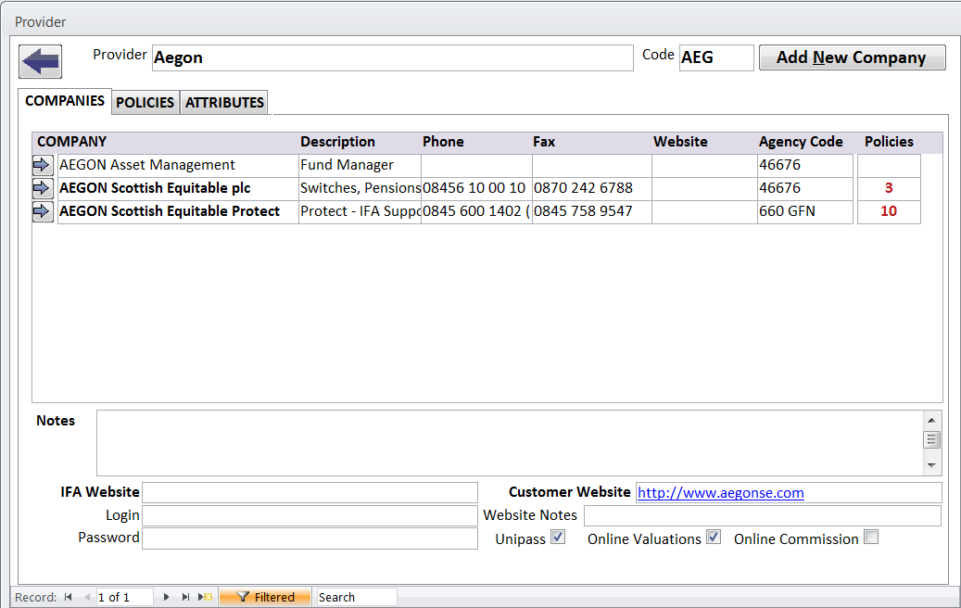Click AEGON Asset Management agency code 46676
This screenshot has width=961, height=608.
[x=805, y=166]
